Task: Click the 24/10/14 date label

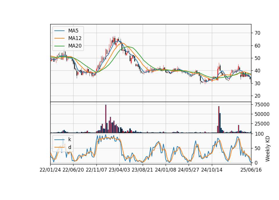Action: pyautogui.click(x=212, y=170)
